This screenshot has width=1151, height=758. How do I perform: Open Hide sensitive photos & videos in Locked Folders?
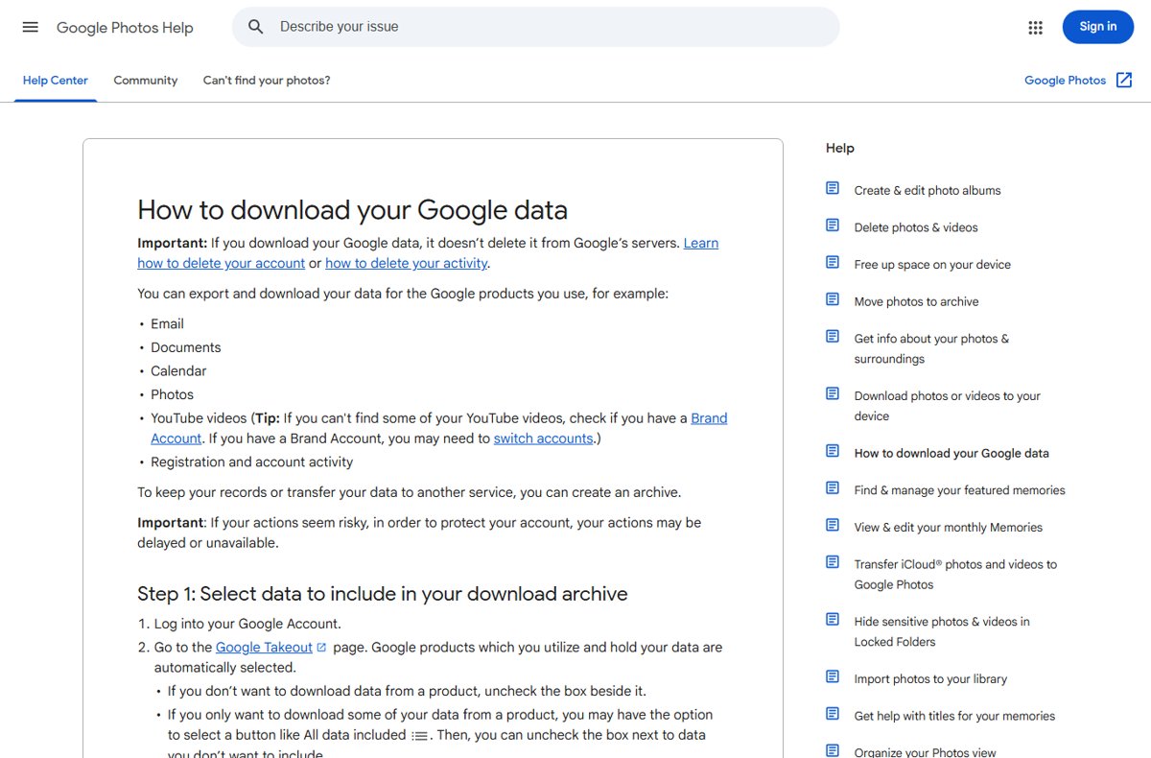tap(942, 631)
